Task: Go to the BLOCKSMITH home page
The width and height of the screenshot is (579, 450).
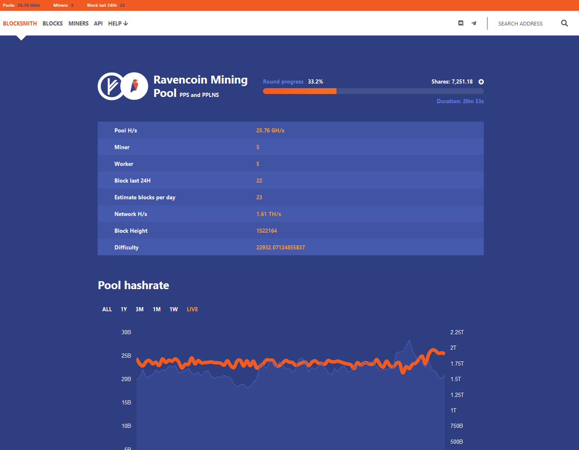Action: 20,23
